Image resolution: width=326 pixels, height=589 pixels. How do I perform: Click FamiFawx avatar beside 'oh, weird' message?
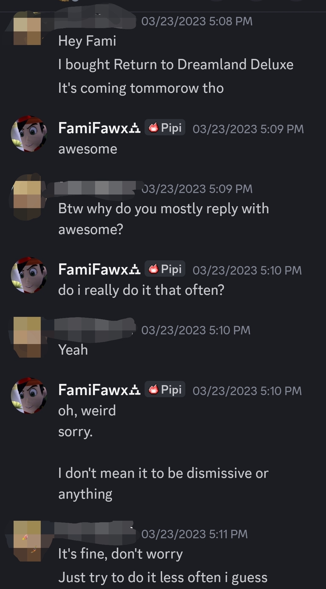pyautogui.click(x=29, y=396)
